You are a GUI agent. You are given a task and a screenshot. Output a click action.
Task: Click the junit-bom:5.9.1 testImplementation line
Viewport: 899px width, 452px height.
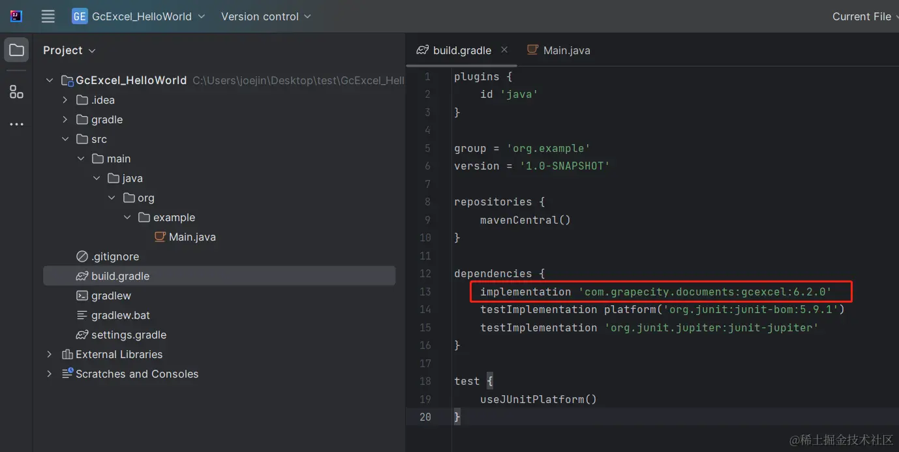click(662, 309)
